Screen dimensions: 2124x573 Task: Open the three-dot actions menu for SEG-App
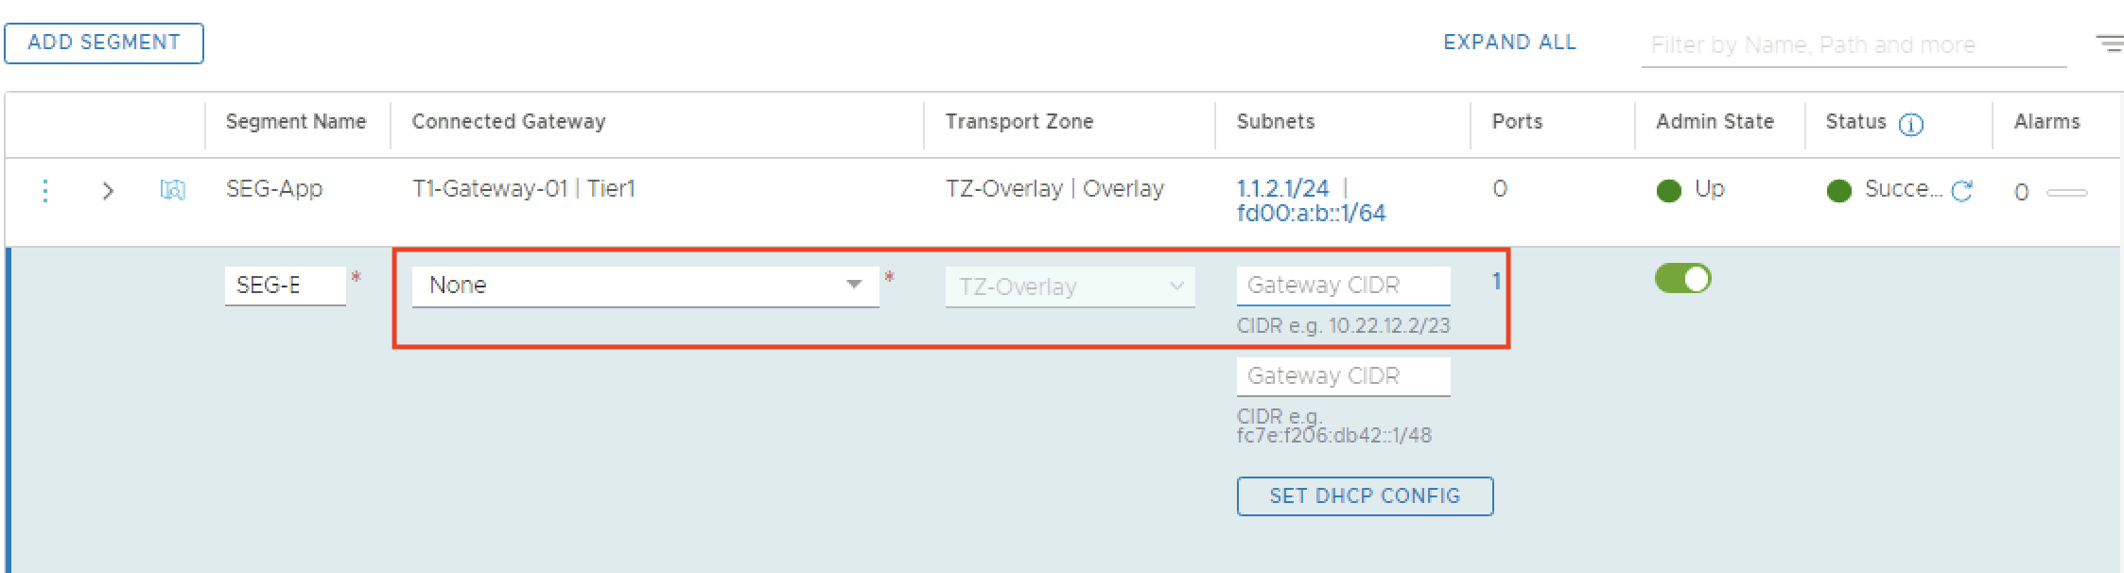point(44,191)
